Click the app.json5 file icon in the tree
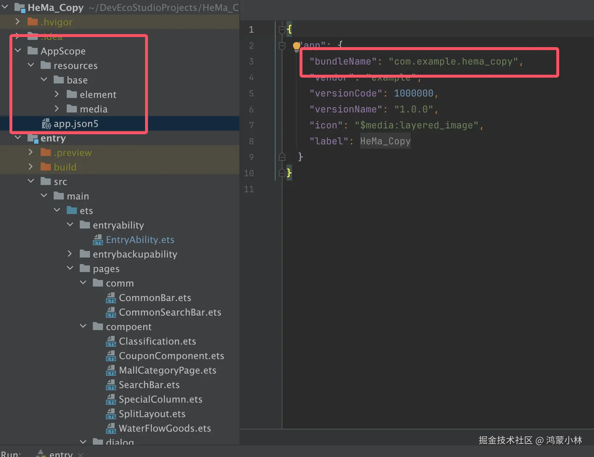 (46, 124)
